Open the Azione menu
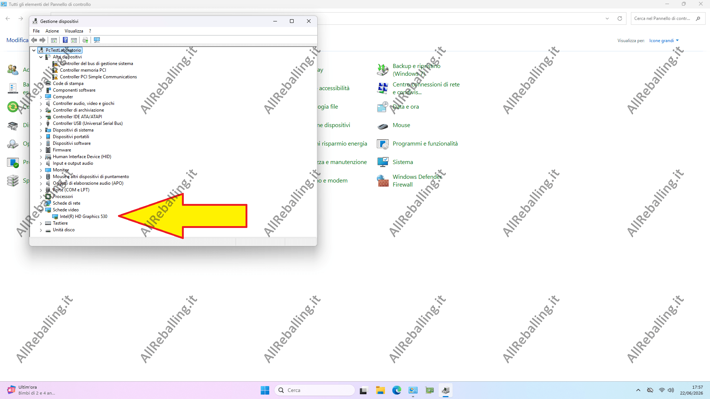Image resolution: width=710 pixels, height=399 pixels. 52,31
